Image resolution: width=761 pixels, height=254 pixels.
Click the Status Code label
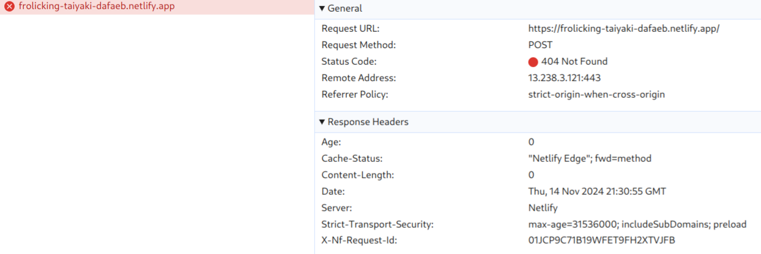tap(349, 62)
